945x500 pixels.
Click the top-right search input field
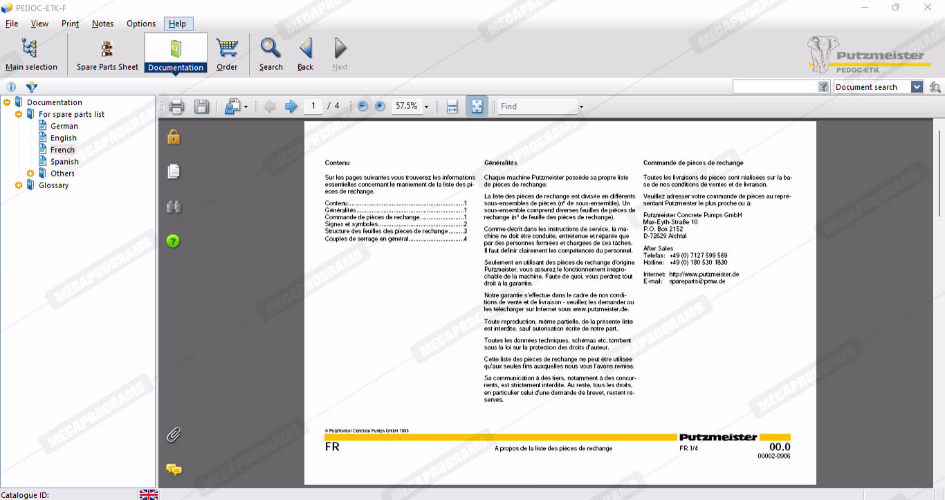pos(775,87)
